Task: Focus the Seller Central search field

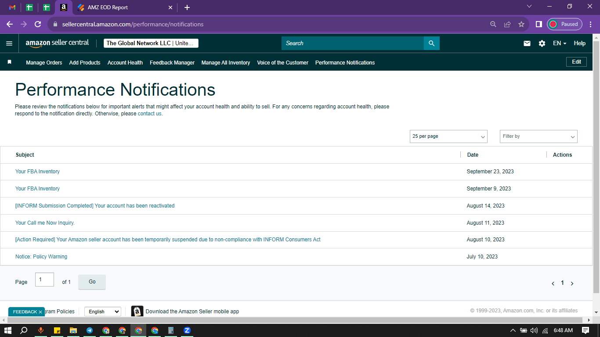Action: (x=353, y=43)
